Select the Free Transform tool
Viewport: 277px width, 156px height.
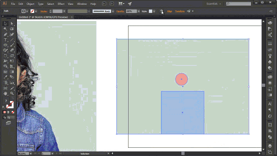[12, 61]
